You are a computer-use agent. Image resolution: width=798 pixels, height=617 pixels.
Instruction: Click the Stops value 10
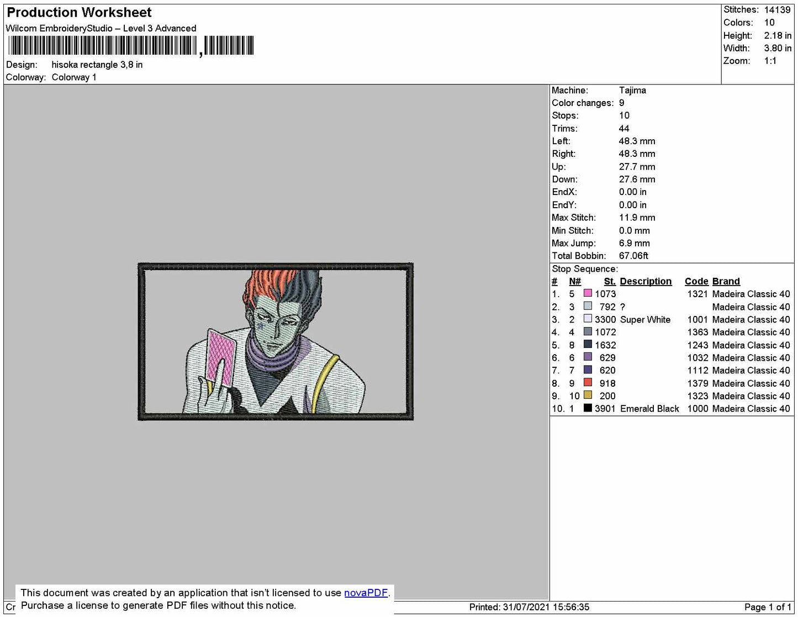click(x=624, y=115)
